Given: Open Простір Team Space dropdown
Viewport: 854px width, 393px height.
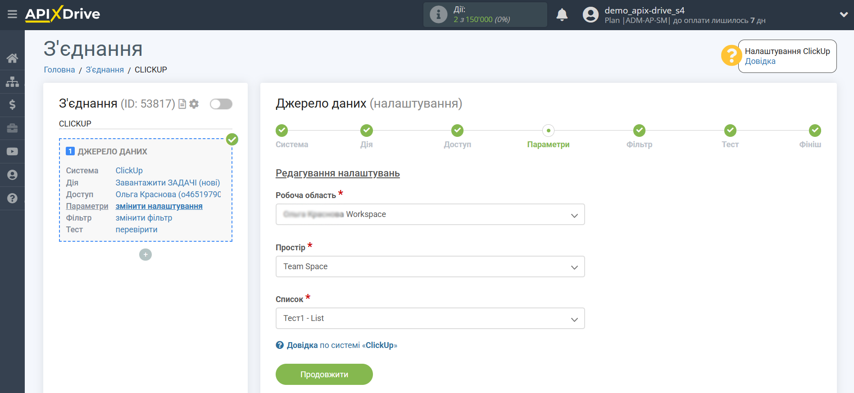Looking at the screenshot, I should [x=430, y=267].
